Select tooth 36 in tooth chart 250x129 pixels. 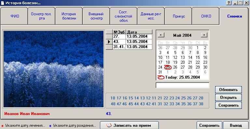(x=189, y=104)
